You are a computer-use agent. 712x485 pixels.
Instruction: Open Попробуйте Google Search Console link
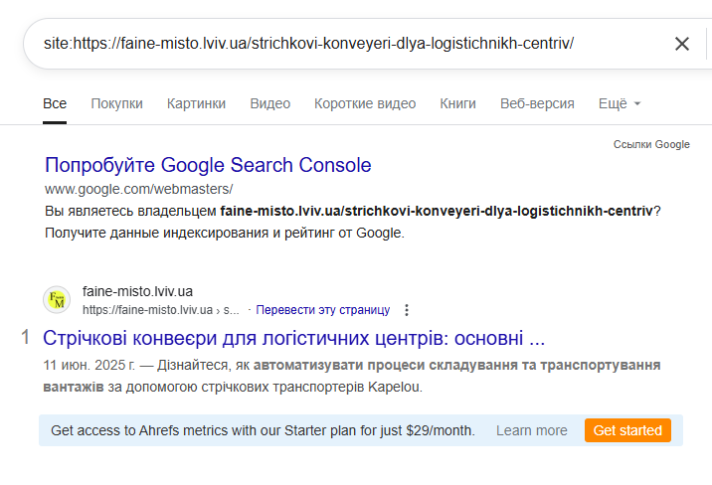tap(208, 165)
